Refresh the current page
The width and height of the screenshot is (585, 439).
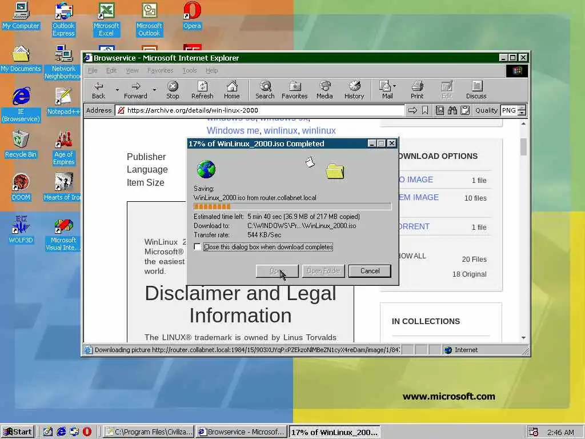(x=202, y=90)
